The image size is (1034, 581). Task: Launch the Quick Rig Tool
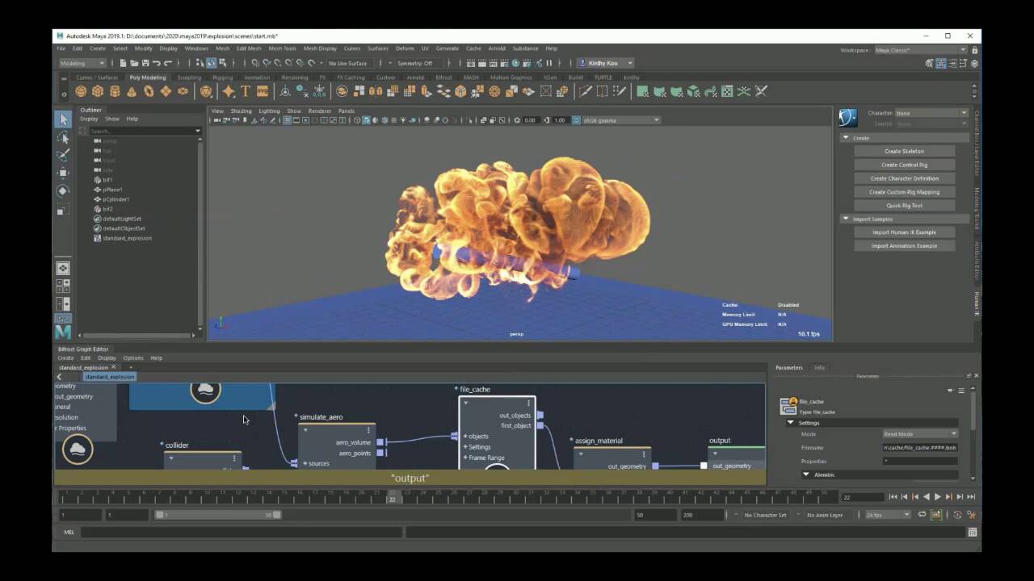(x=904, y=205)
